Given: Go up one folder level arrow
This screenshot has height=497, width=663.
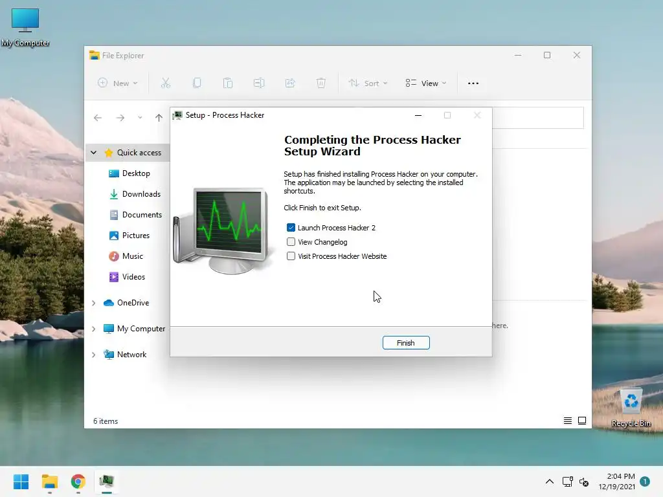Looking at the screenshot, I should click(x=159, y=118).
